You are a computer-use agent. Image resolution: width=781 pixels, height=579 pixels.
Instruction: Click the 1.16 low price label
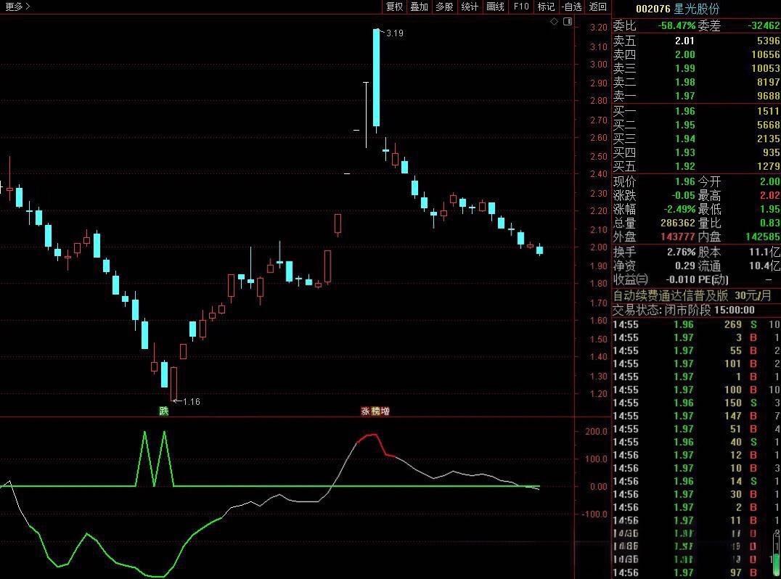192,402
